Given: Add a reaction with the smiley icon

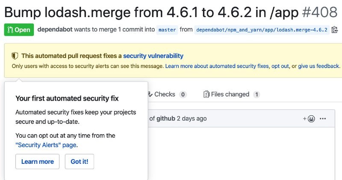Looking at the screenshot, I should (x=309, y=119).
